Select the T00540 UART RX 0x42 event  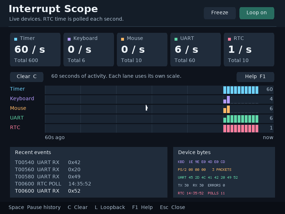48,162
